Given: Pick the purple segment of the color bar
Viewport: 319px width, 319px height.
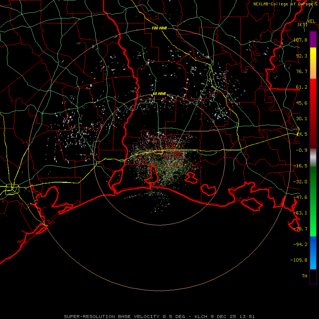Looking at the screenshot, I should pos(313,39).
